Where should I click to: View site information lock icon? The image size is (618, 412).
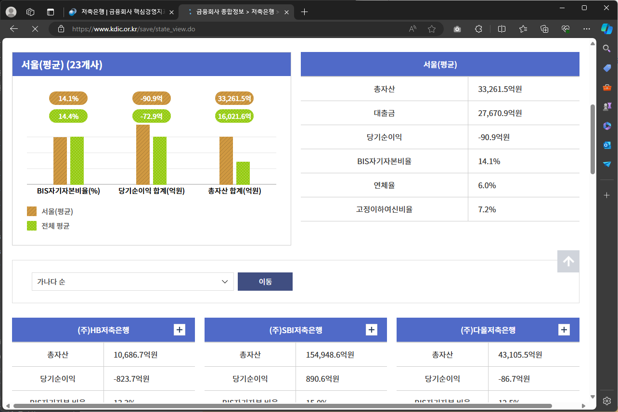coord(61,29)
